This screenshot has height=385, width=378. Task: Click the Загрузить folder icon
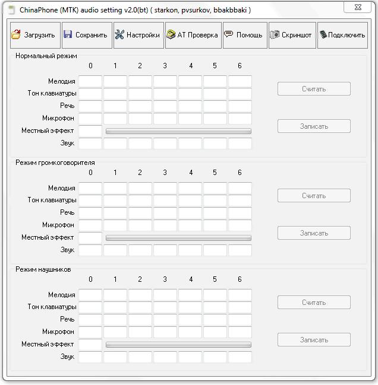(16, 35)
